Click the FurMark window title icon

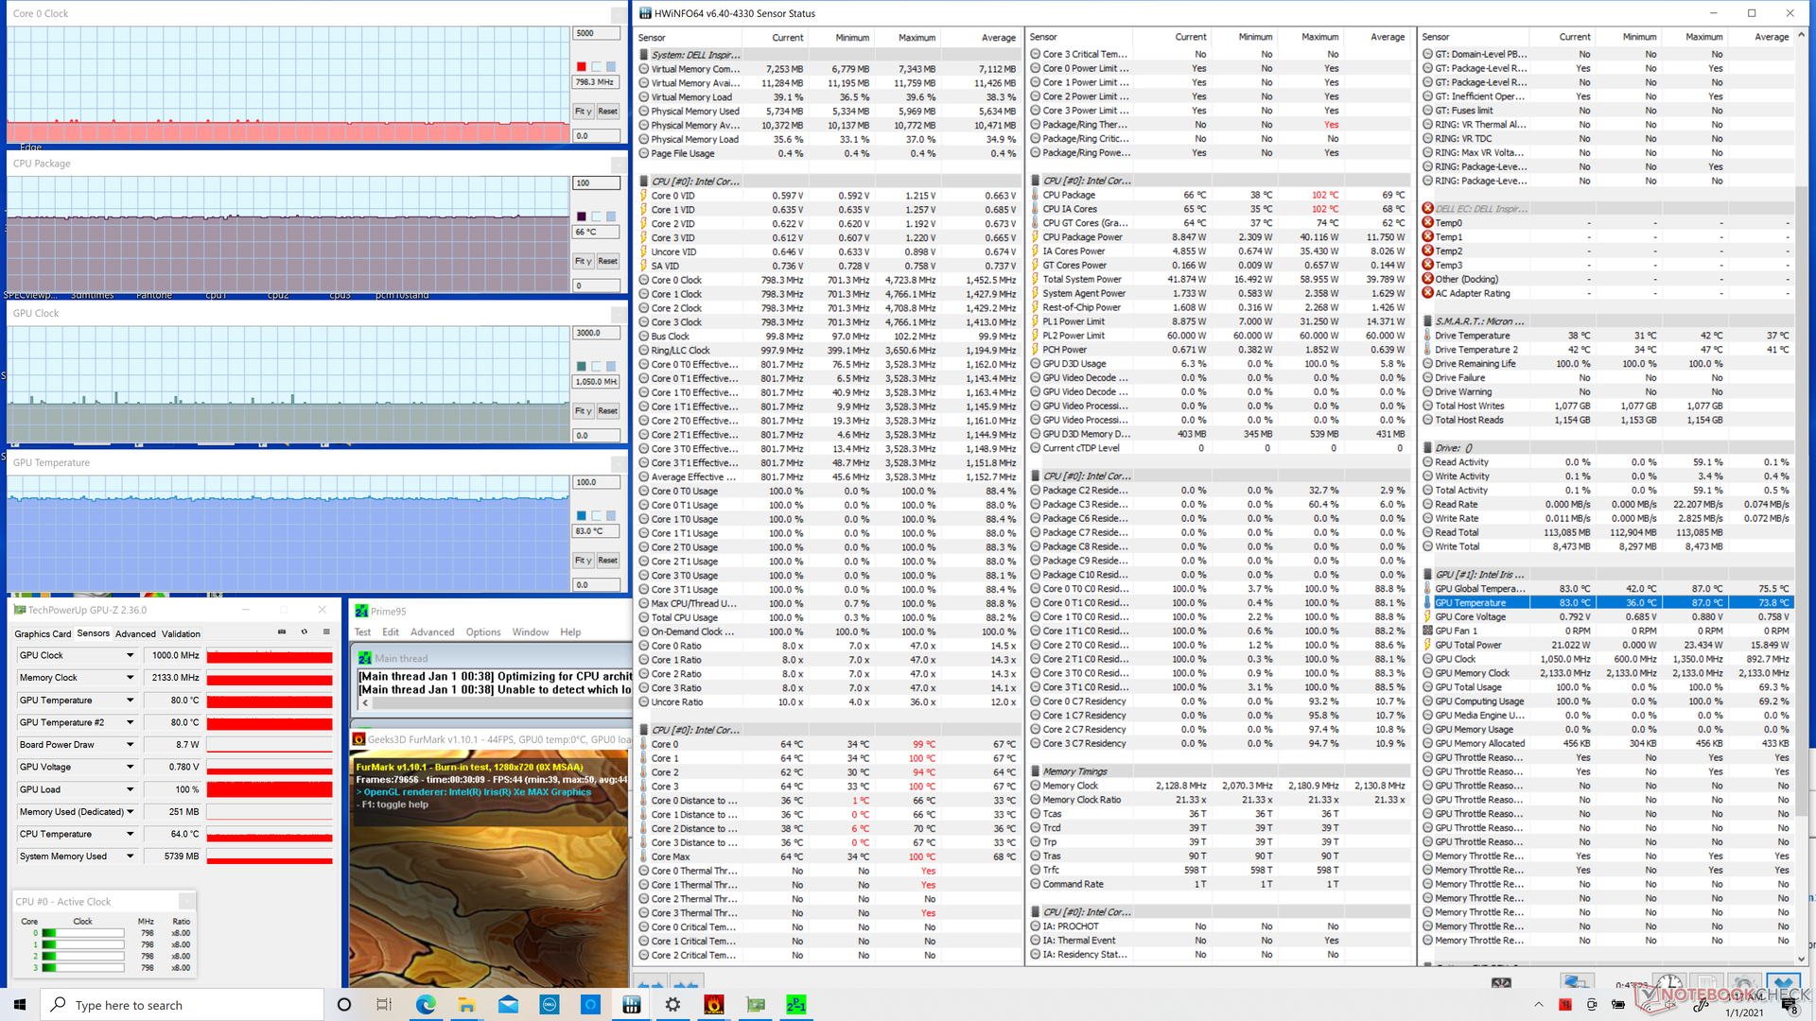358,739
